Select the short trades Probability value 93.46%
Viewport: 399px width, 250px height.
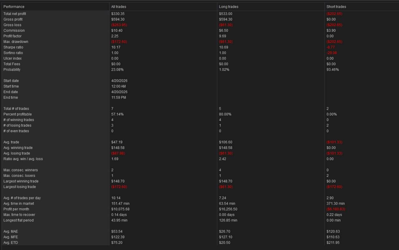click(333, 70)
